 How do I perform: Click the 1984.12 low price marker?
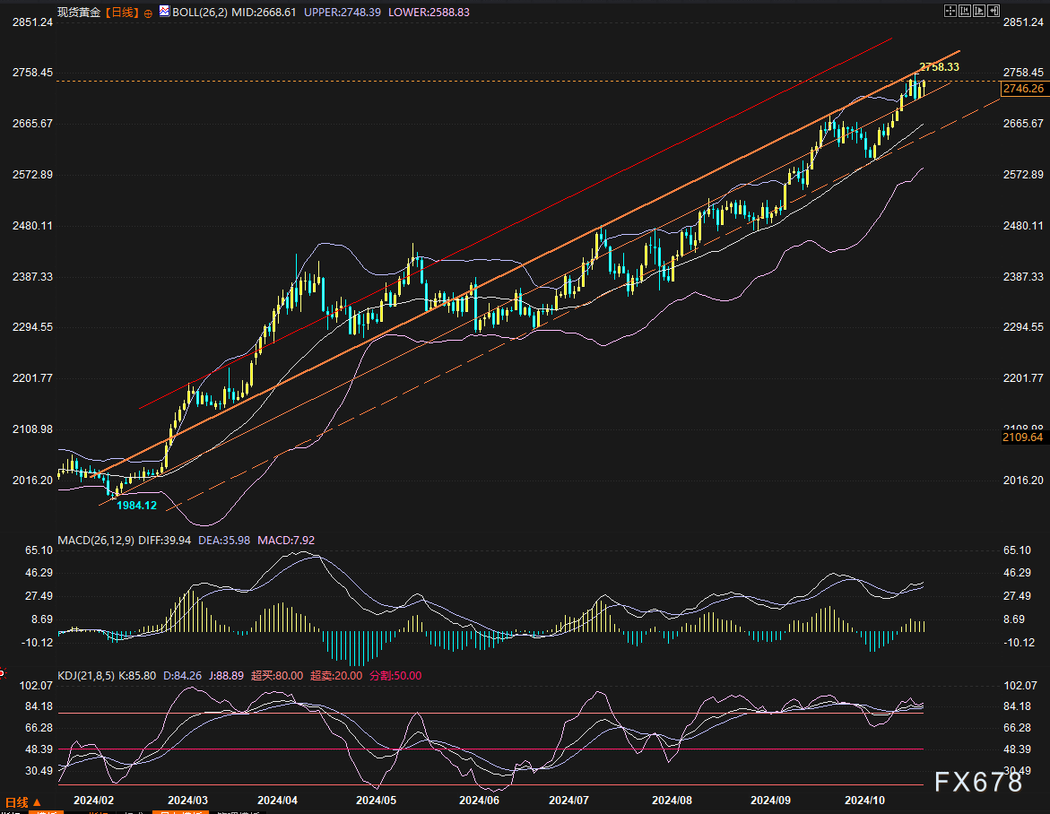tap(136, 506)
